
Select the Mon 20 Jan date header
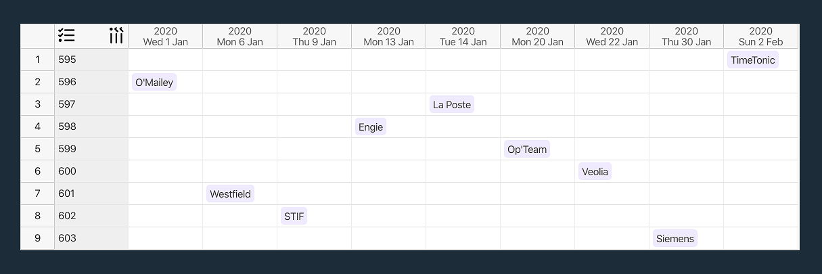pos(538,37)
